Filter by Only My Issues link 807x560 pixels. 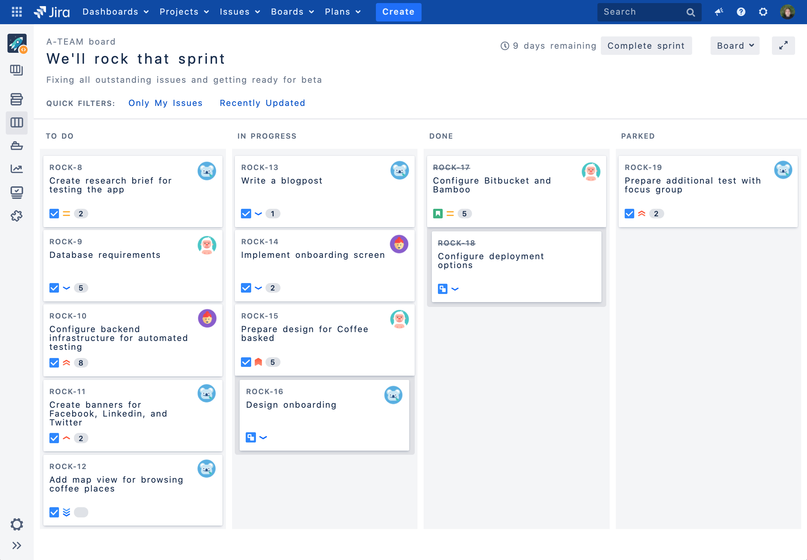pos(166,103)
